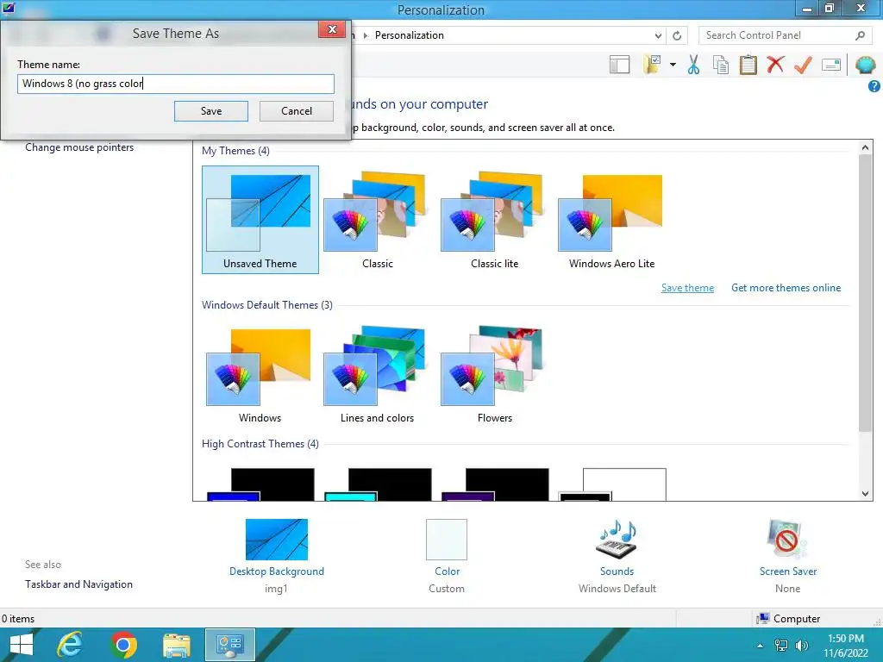Open Change mouse pointers link

pyautogui.click(x=79, y=147)
